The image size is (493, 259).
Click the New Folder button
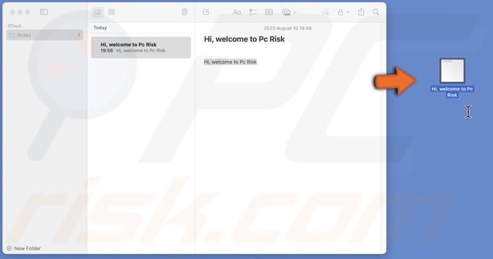click(x=24, y=248)
